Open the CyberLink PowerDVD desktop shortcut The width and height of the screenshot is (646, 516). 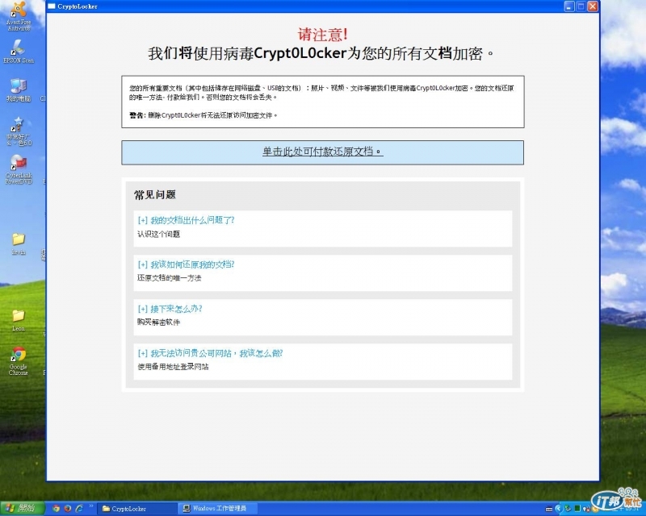[19, 169]
